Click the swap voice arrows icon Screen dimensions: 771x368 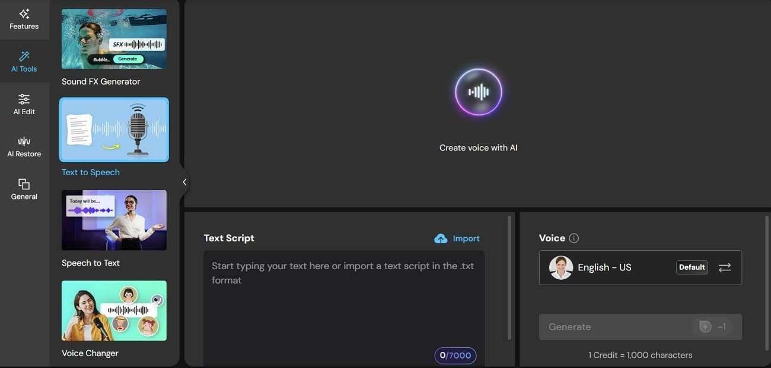coord(725,267)
